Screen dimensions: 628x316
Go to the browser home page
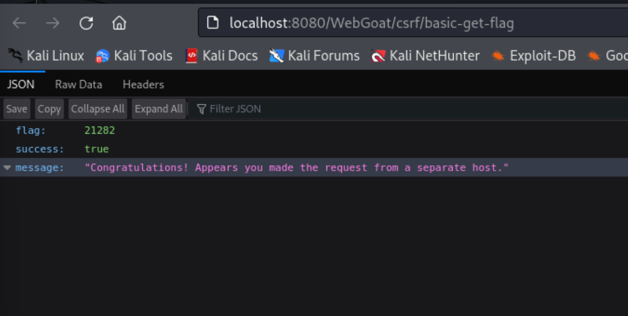coord(119,23)
